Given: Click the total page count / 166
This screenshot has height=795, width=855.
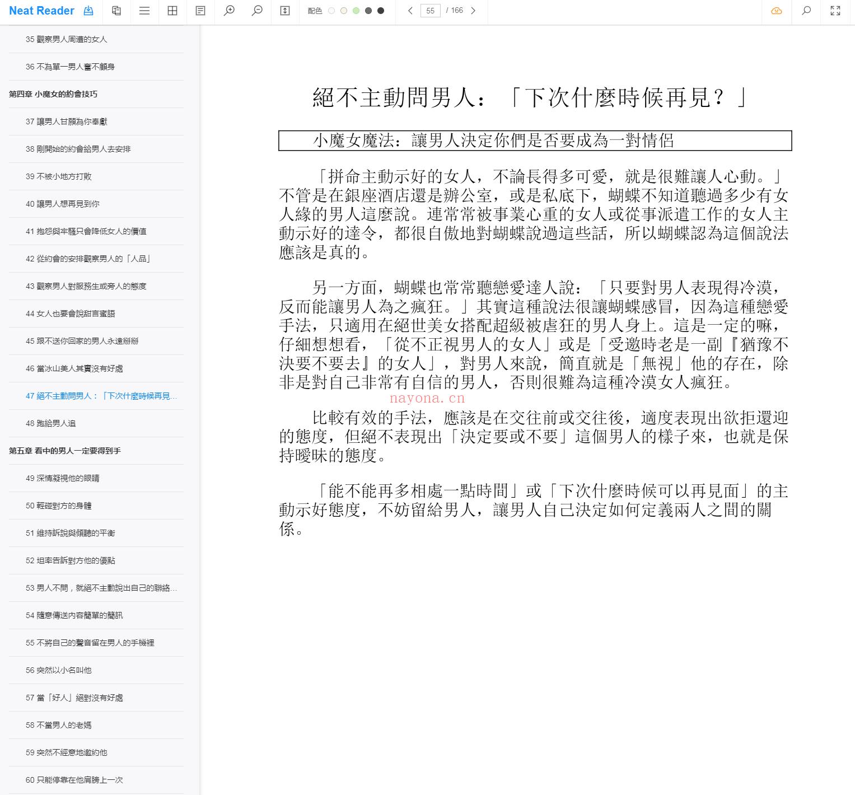Looking at the screenshot, I should click(455, 11).
